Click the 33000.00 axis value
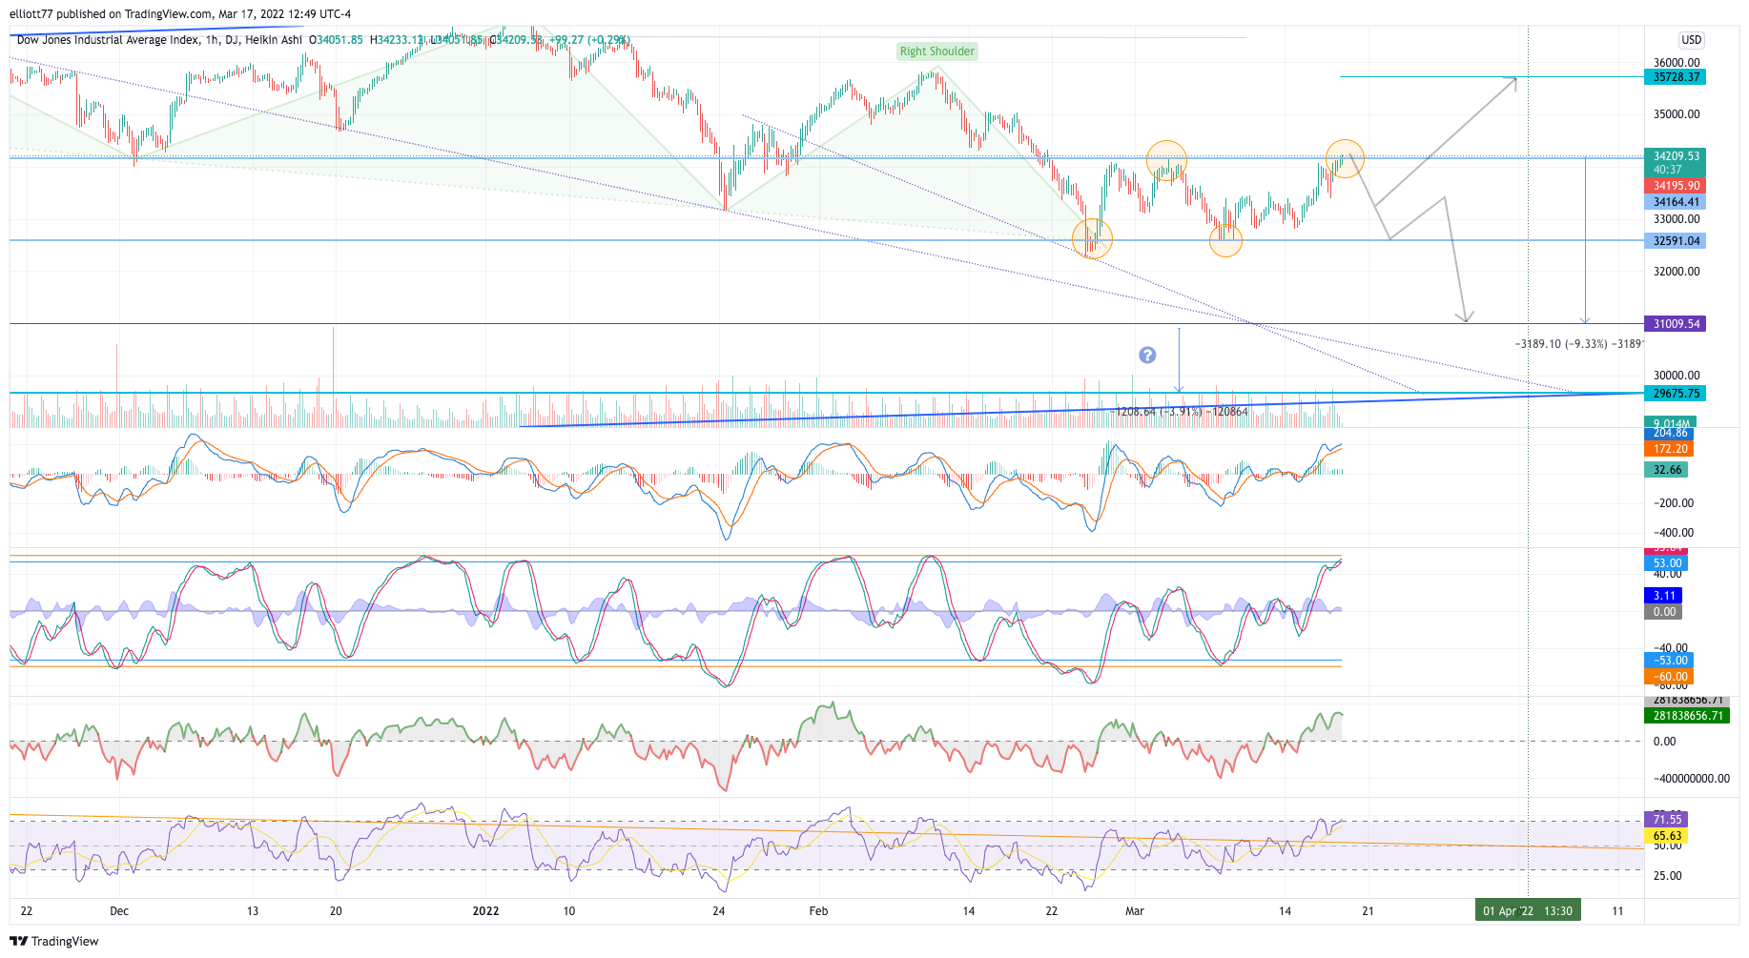The image size is (1749, 958). [1677, 219]
